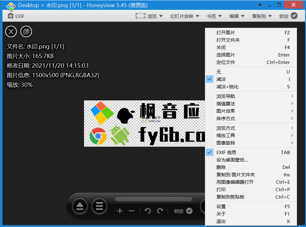Maximize the Honeyview window

[279, 5]
